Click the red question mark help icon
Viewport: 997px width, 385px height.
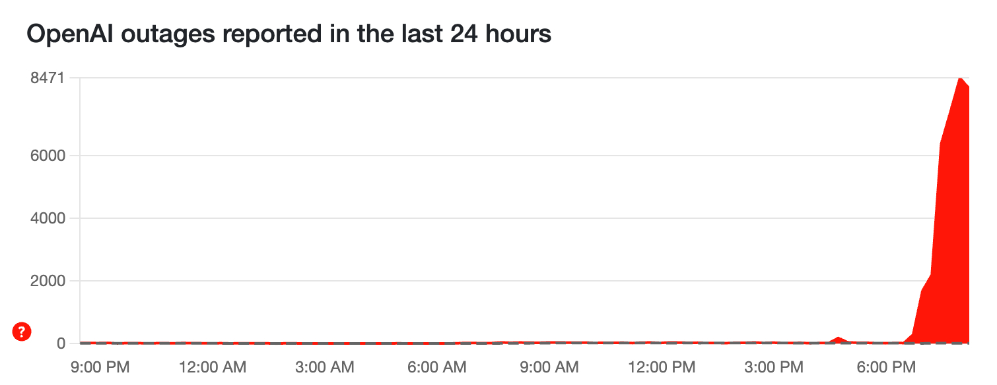point(22,332)
